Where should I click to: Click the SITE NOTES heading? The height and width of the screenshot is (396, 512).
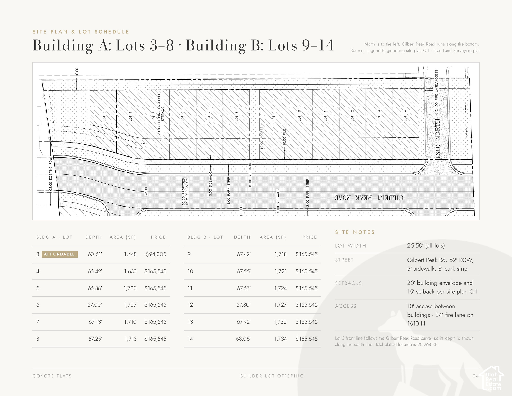pyautogui.click(x=355, y=232)
